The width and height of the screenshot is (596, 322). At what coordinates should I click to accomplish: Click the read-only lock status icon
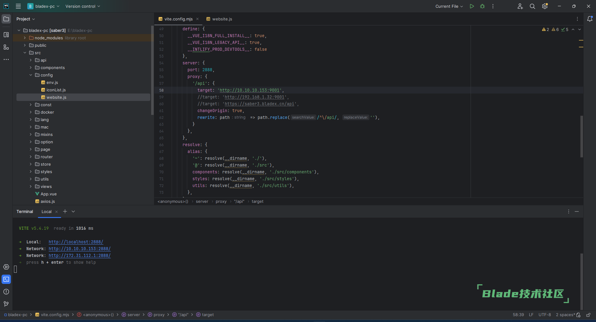[x=588, y=315]
